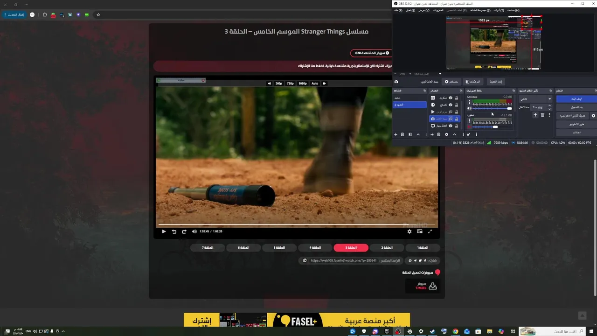Toggle visibility of last source in list

(x=451, y=126)
